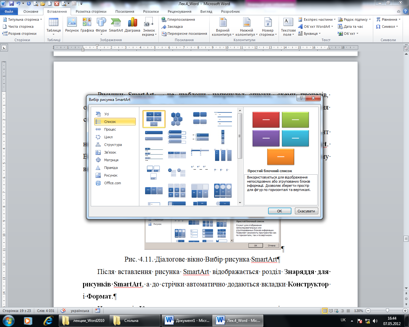Click Титульна сторінка cover page
Image resolution: width=409 pixels, height=327 pixels.
coord(22,19)
